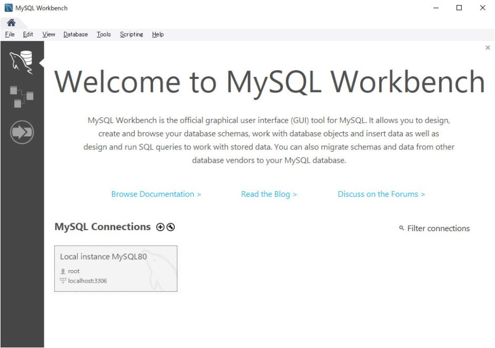Screen dimensions: 495x348
Task: Click the root user icon on the connection tile
Action: [x=64, y=271]
